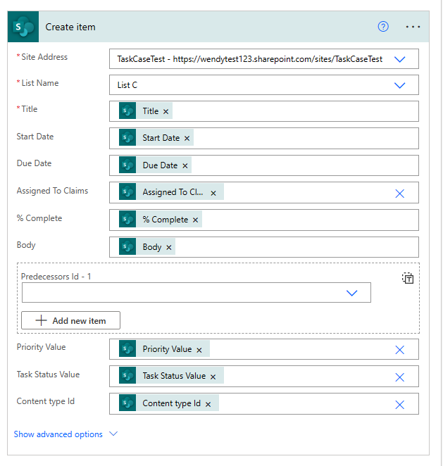This screenshot has height=466, width=443.
Task: Remove the Start Date token
Action: tap(187, 138)
